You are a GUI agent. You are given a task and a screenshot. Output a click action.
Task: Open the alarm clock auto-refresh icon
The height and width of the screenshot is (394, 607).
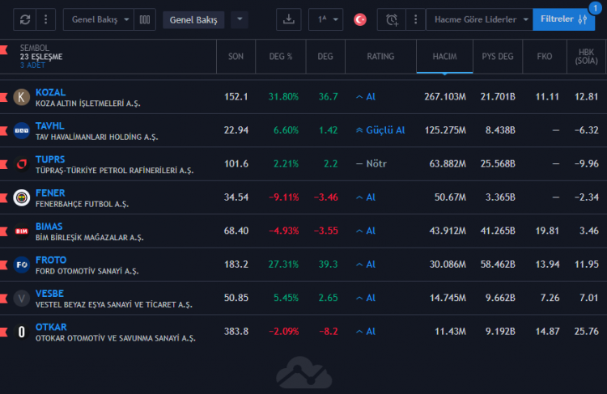pos(392,19)
